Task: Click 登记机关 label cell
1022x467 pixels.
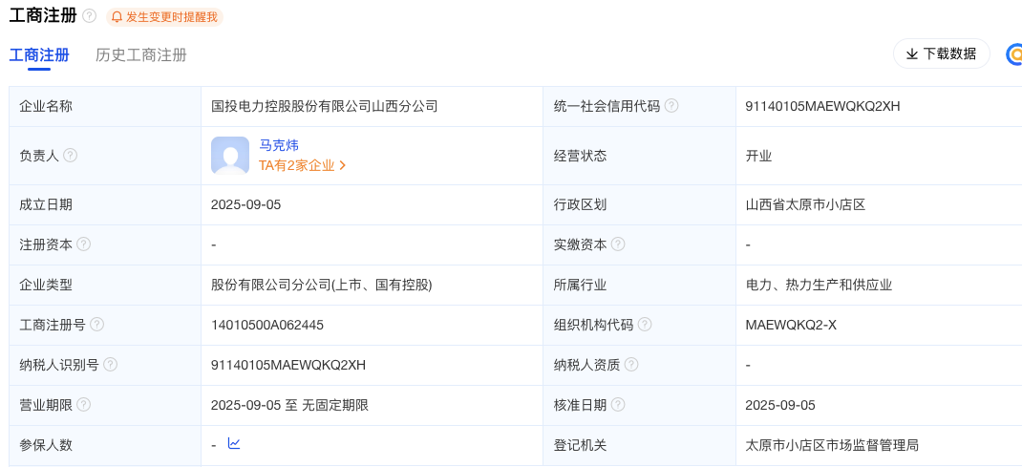Action: pyautogui.click(x=639, y=445)
